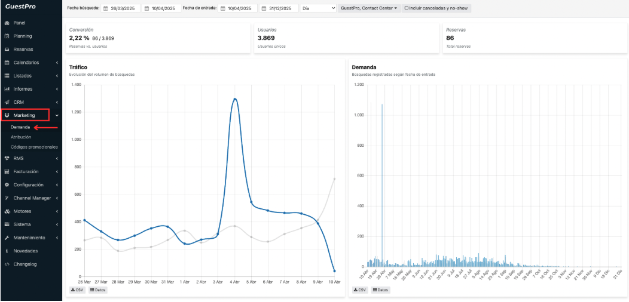Click the Mantenimiento wrench icon
The height and width of the screenshot is (302, 629).
(7, 238)
